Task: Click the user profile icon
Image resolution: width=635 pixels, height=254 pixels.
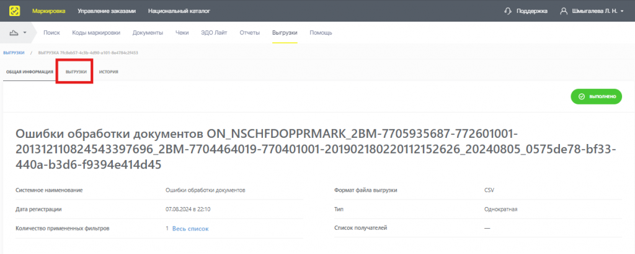Action: 563,11
